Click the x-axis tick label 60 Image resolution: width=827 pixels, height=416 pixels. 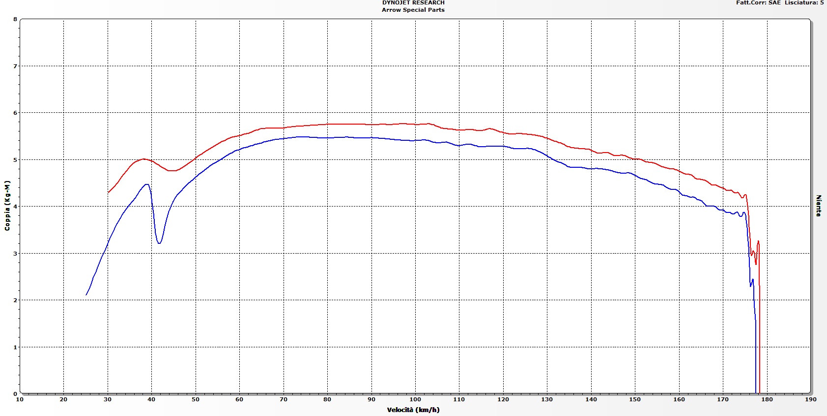(x=239, y=400)
